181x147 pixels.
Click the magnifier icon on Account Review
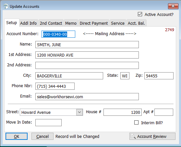click(x=133, y=136)
